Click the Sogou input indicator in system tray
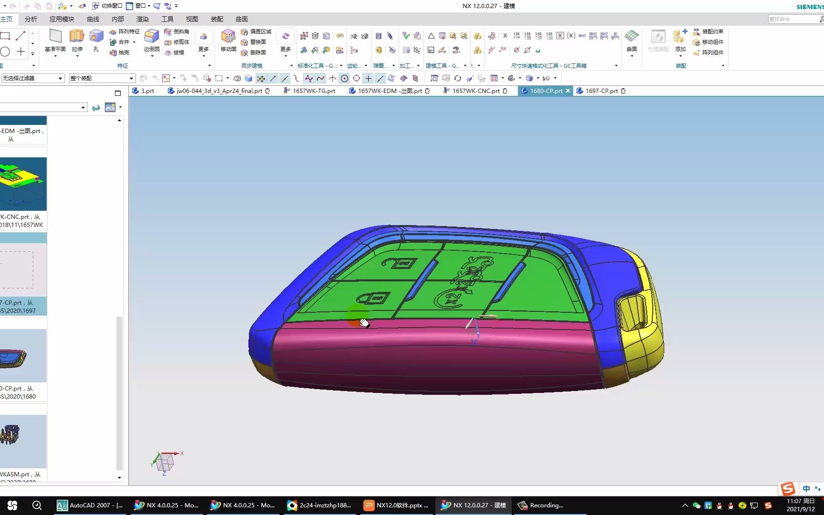Image resolution: width=824 pixels, height=515 pixels. tap(787, 489)
